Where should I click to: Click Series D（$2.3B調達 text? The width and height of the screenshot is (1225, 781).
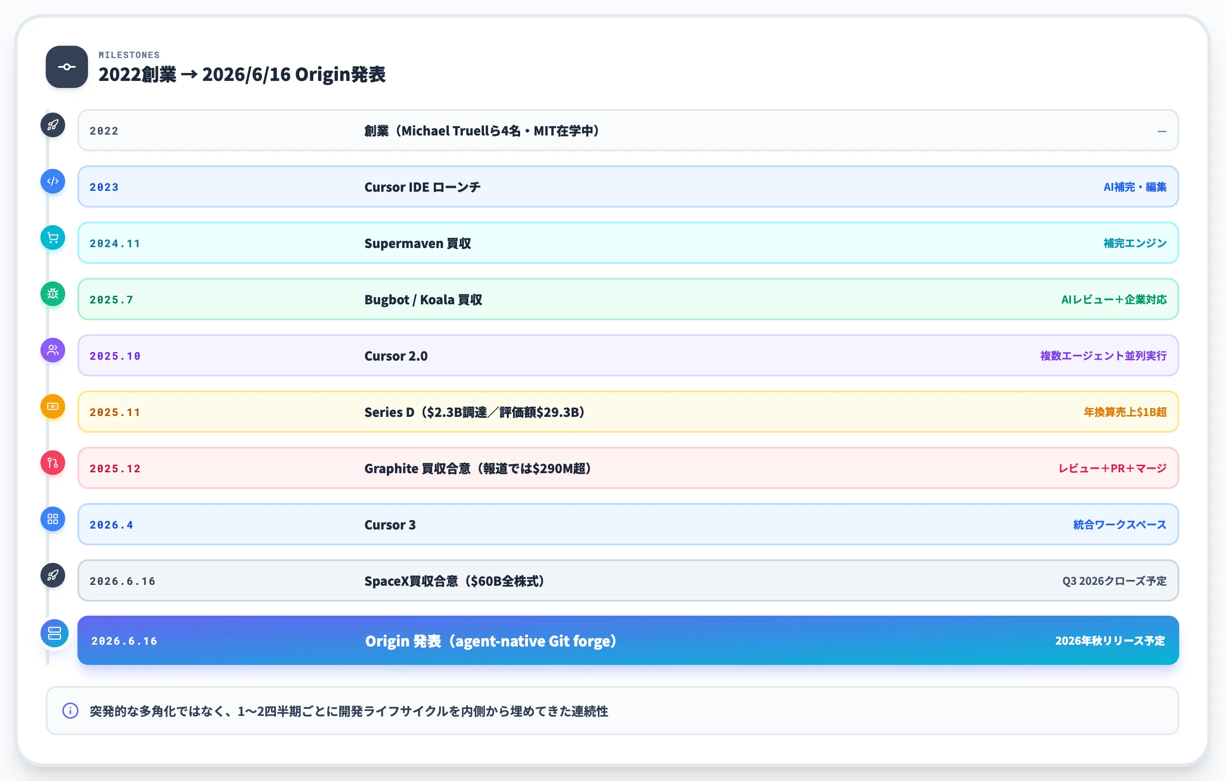[425, 412]
